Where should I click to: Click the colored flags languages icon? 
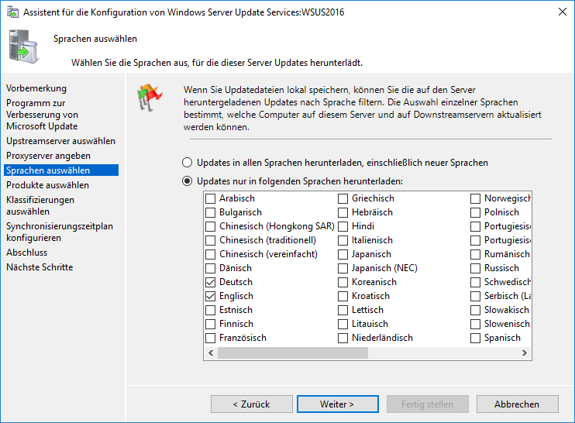tap(150, 97)
